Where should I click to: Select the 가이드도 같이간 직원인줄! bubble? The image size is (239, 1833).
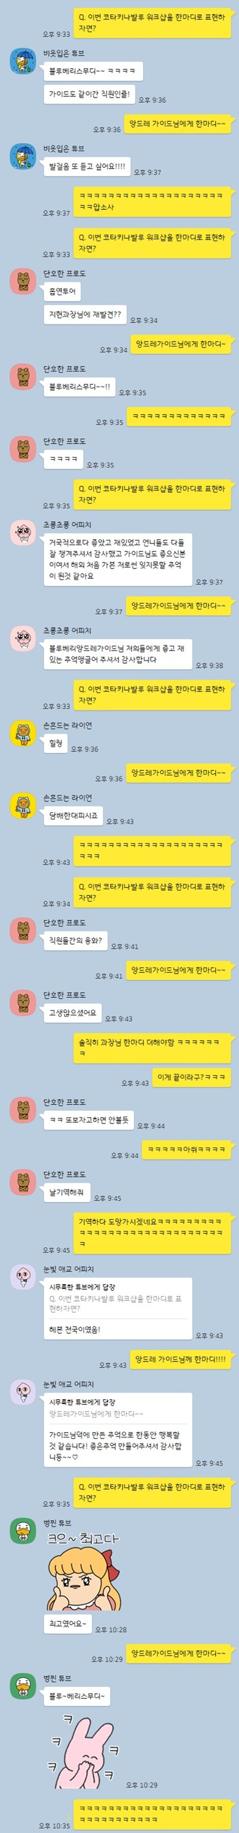[89, 95]
